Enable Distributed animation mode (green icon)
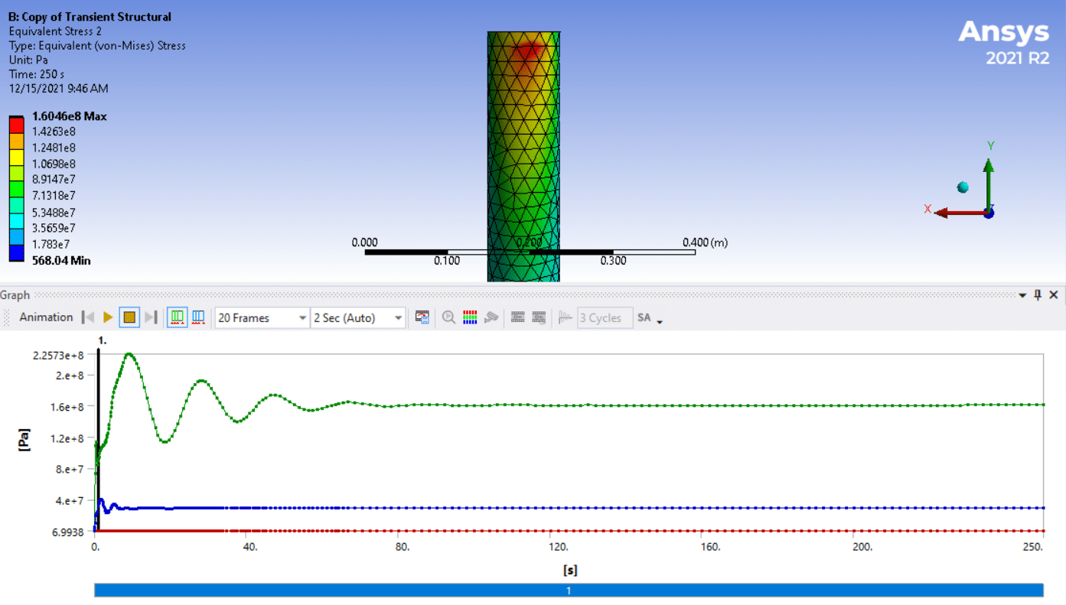 [x=178, y=317]
